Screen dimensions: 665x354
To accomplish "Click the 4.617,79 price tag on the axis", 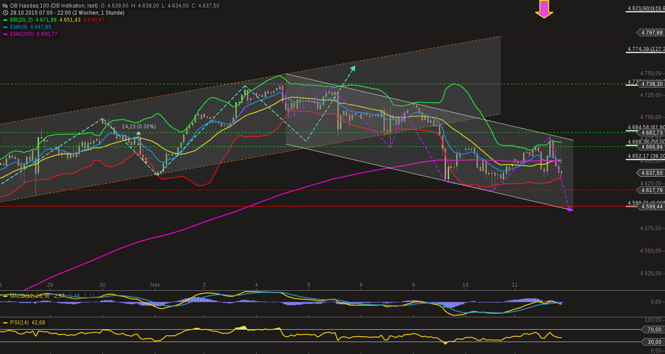I will click(x=650, y=190).
